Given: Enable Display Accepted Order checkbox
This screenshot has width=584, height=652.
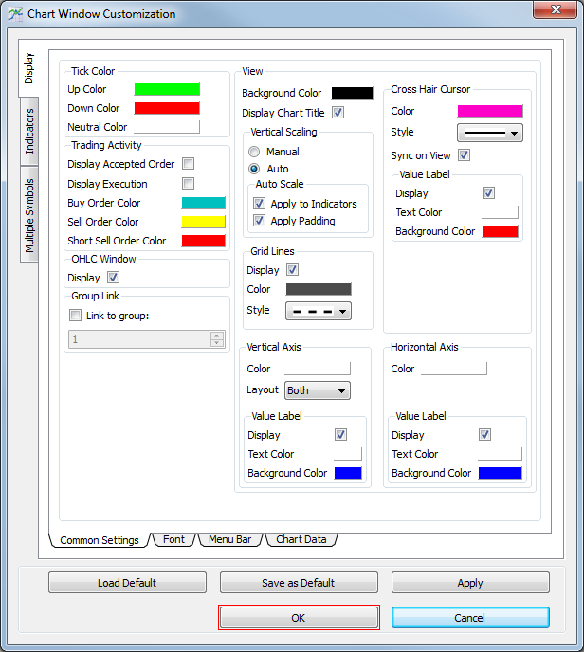Looking at the screenshot, I should click(189, 164).
